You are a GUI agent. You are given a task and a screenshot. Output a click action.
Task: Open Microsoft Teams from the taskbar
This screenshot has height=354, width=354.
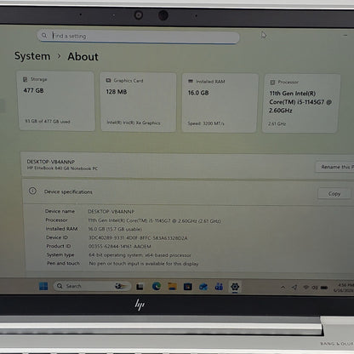click(x=219, y=287)
